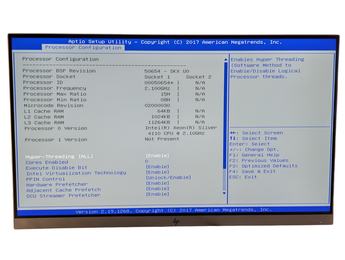Click Processor 1 Version Not Present
Image resolution: width=345 pixels, height=260 pixels.
(x=162, y=139)
